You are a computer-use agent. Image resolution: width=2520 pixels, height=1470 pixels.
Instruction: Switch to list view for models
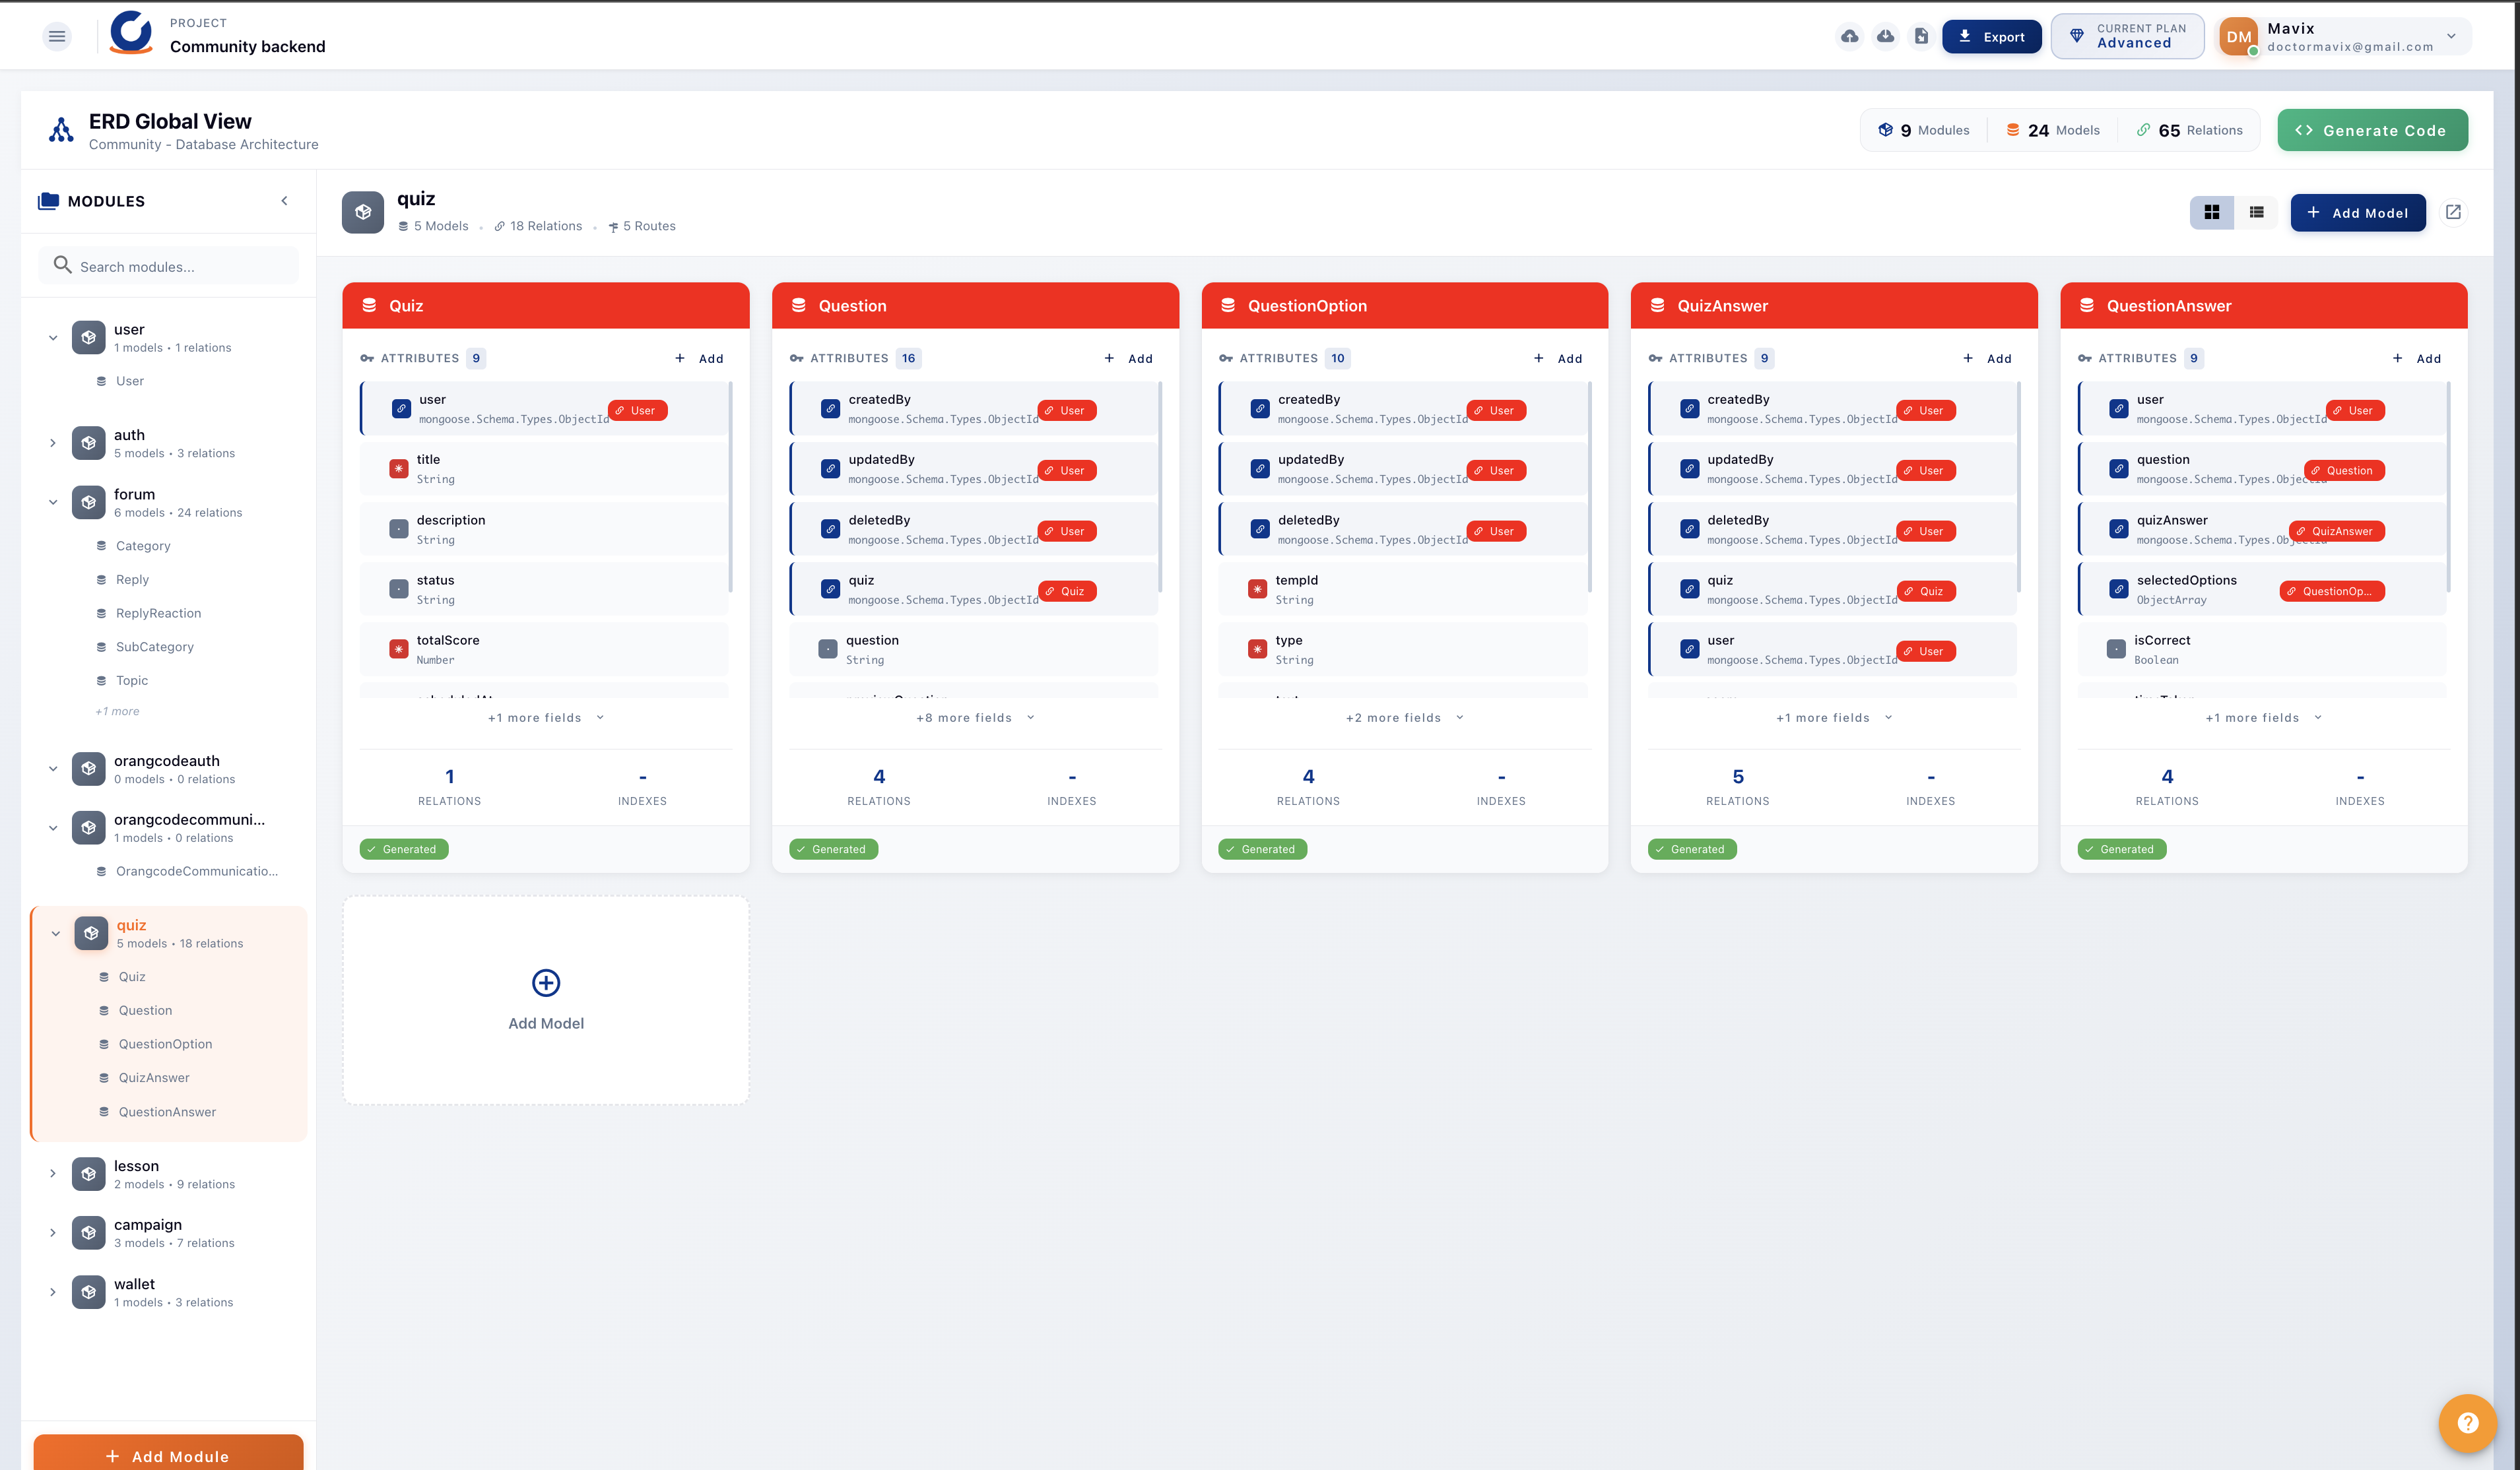(2257, 212)
